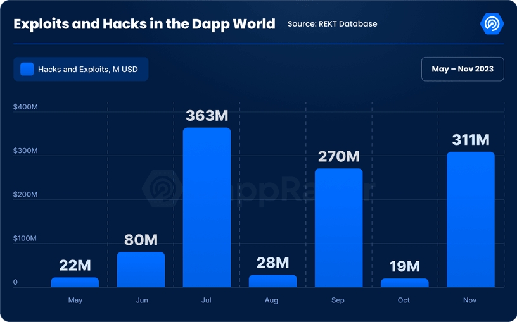Image resolution: width=517 pixels, height=322 pixels.
Task: Click the October bar
Action: (x=404, y=283)
